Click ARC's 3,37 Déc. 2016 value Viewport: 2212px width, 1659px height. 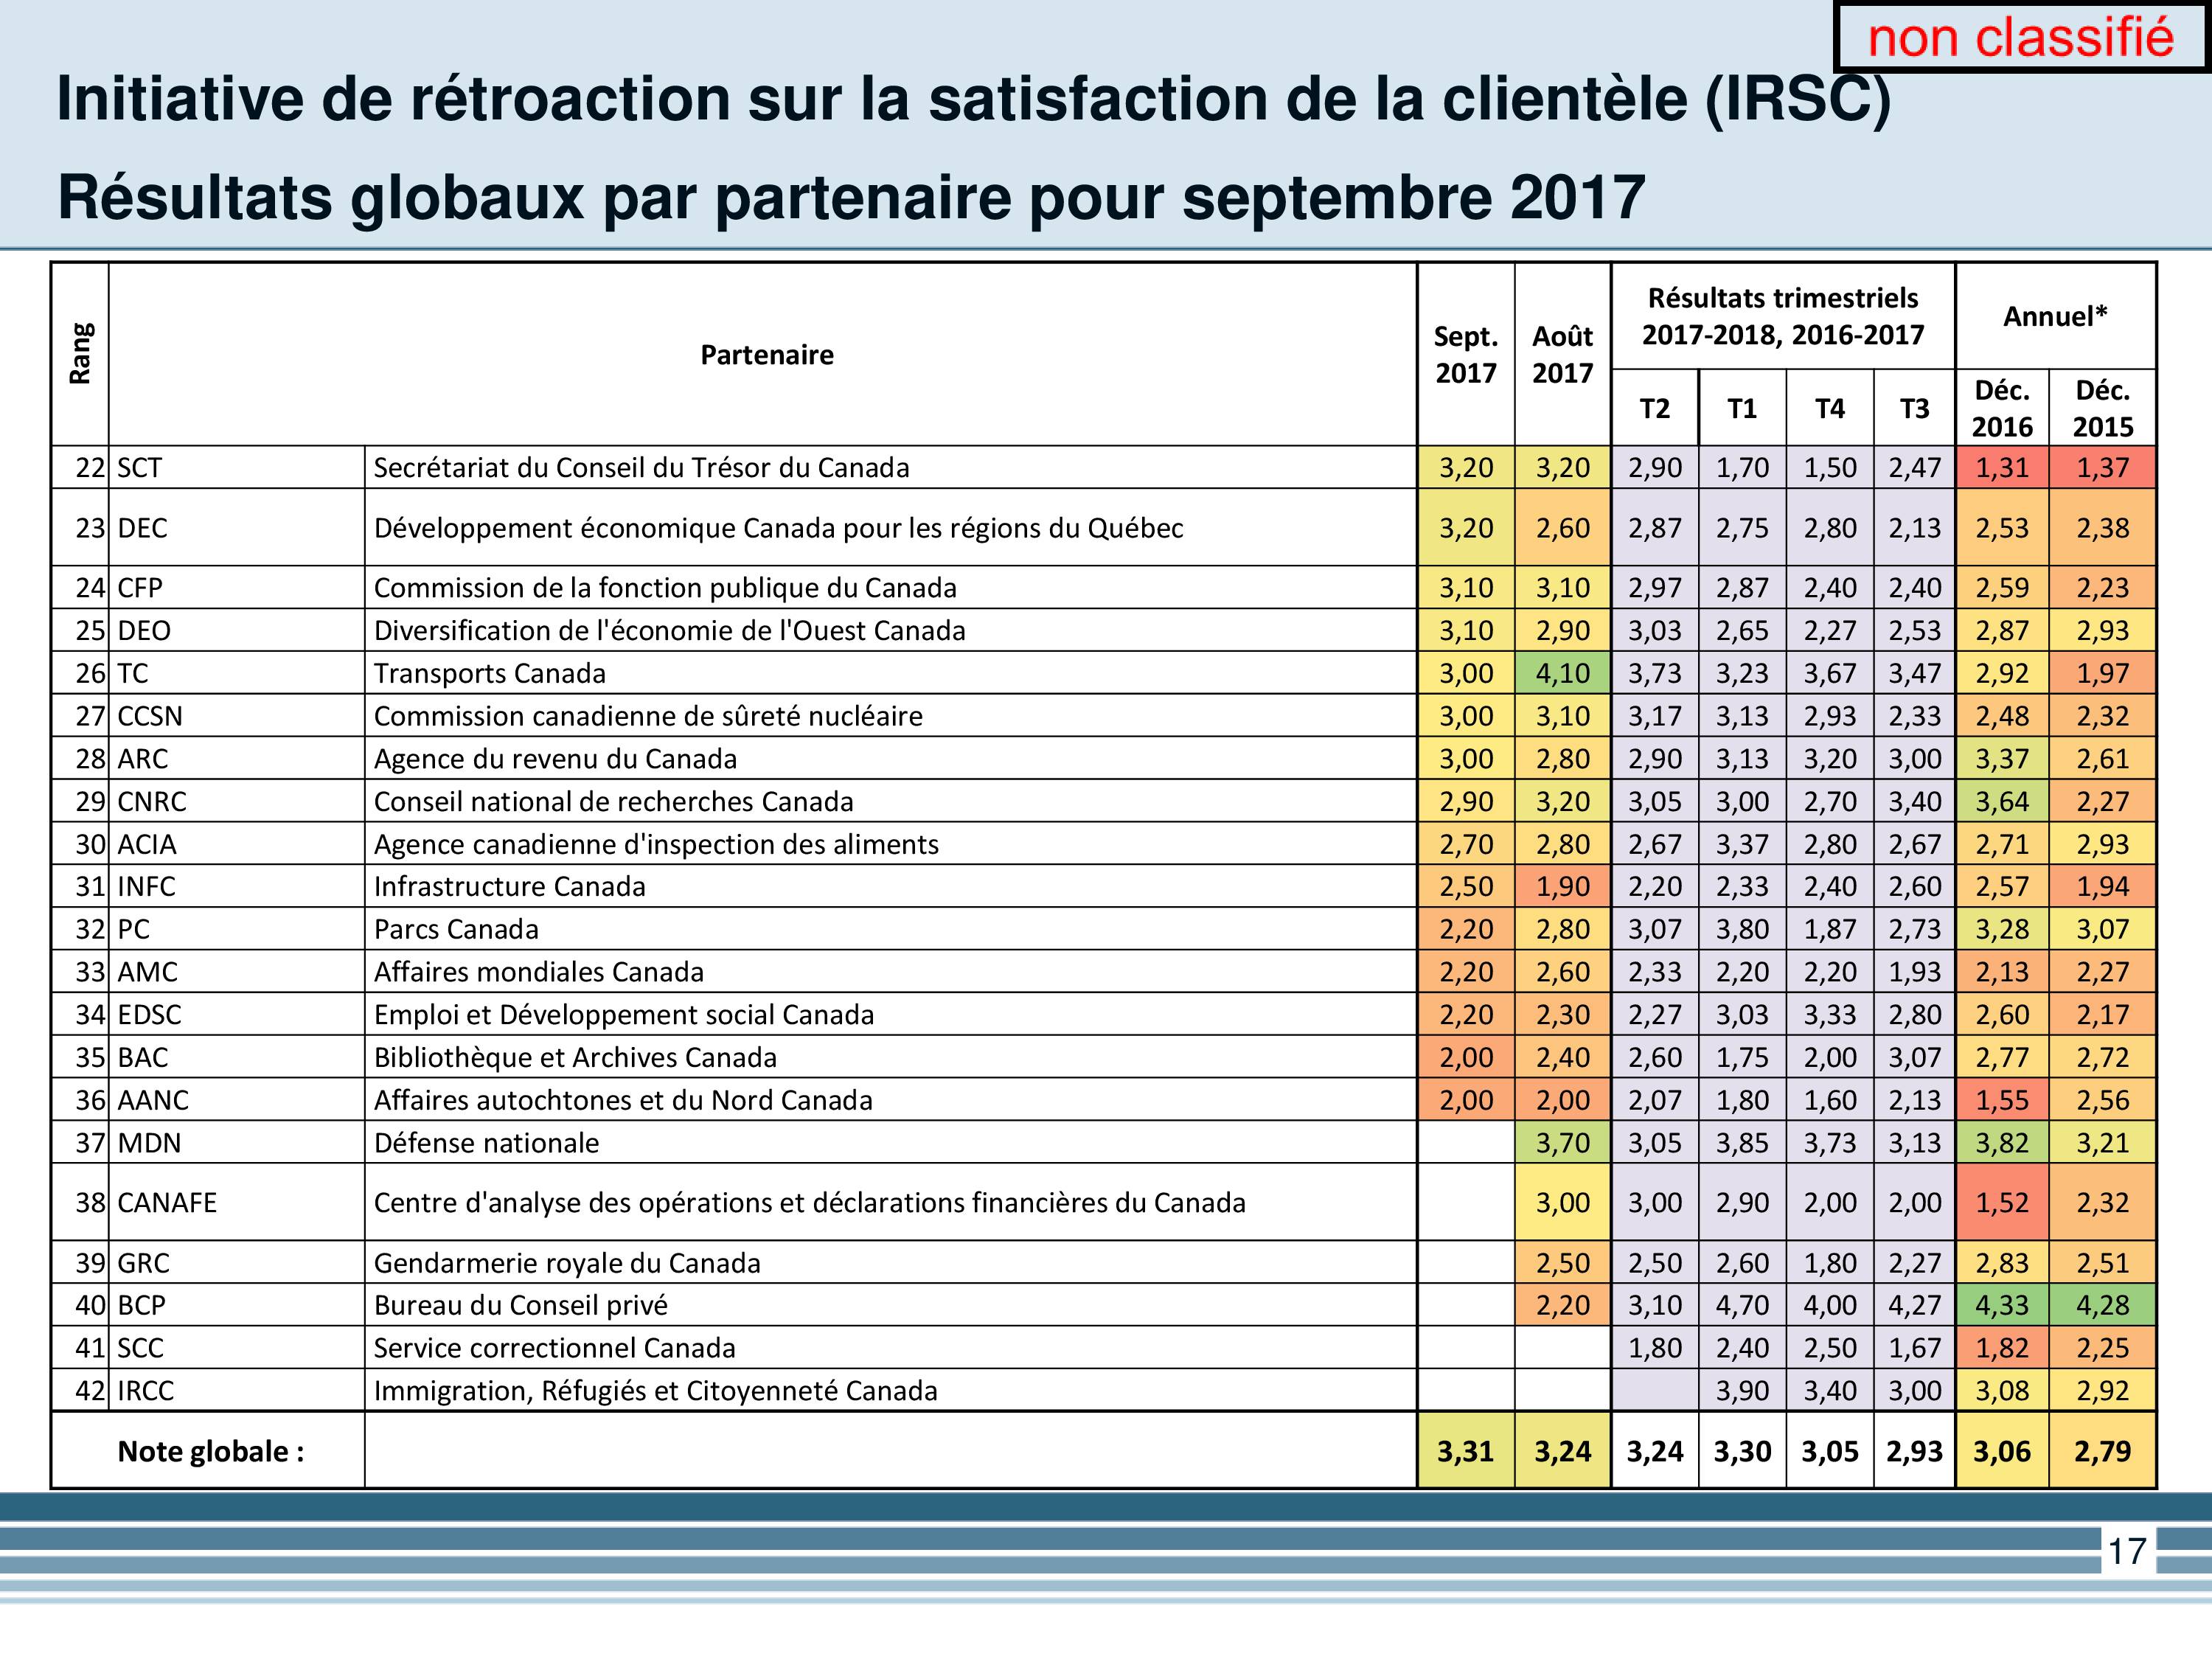pyautogui.click(x=2002, y=759)
